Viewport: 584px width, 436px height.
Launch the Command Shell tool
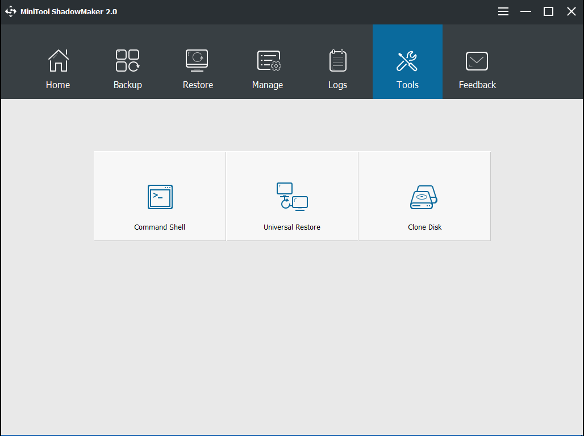click(x=160, y=196)
